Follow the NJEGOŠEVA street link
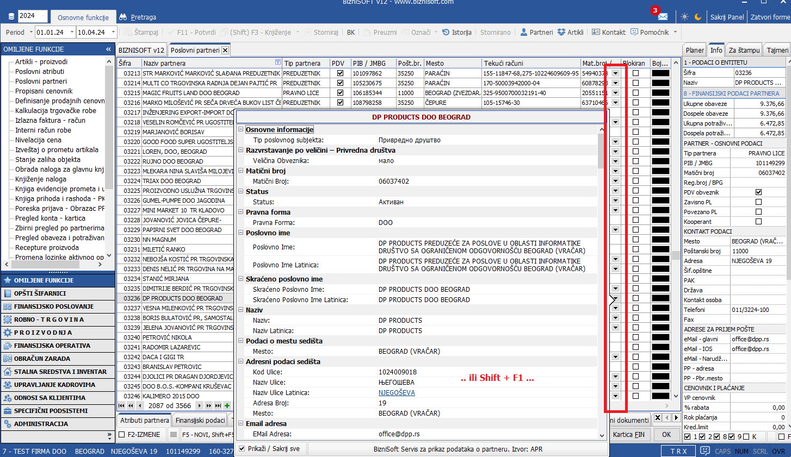 [397, 393]
